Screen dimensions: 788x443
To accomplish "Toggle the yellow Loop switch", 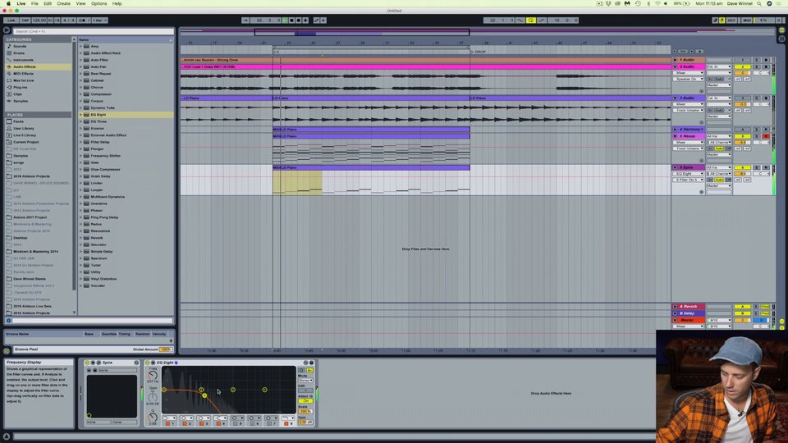I will coord(531,20).
